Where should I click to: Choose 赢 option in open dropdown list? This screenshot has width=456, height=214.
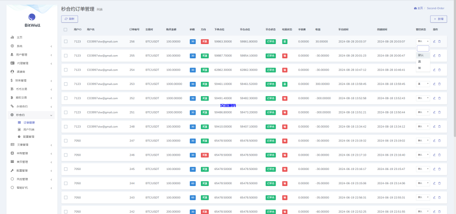tap(419, 61)
